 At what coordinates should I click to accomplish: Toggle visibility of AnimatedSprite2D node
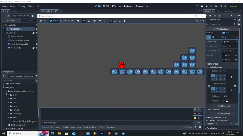37,40
